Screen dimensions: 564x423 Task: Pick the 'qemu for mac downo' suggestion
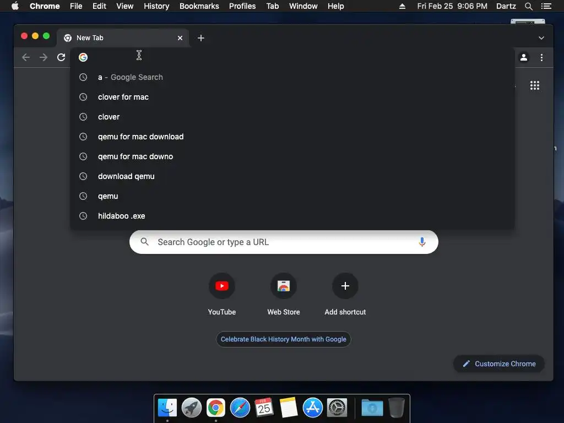click(x=292, y=156)
